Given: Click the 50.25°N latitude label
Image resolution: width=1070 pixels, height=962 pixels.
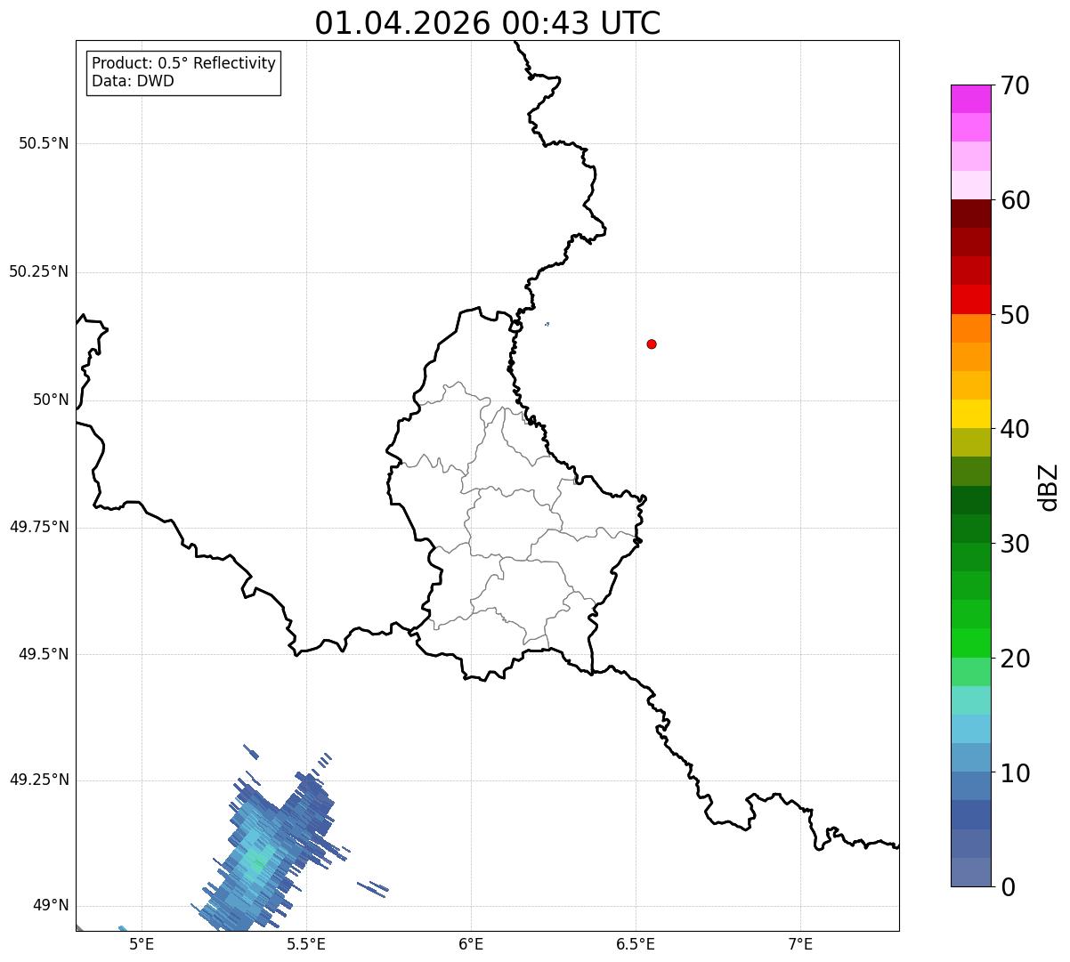Looking at the screenshot, I should (x=38, y=271).
